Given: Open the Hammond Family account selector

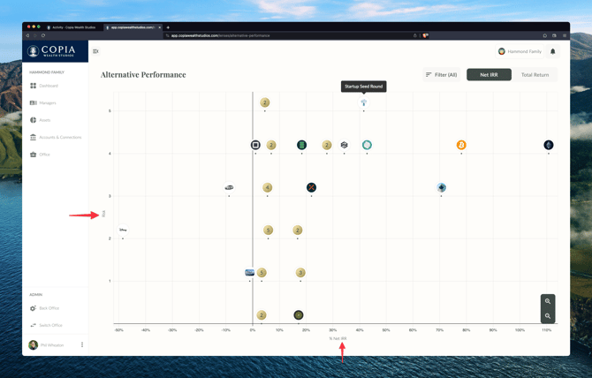Looking at the screenshot, I should (x=520, y=51).
